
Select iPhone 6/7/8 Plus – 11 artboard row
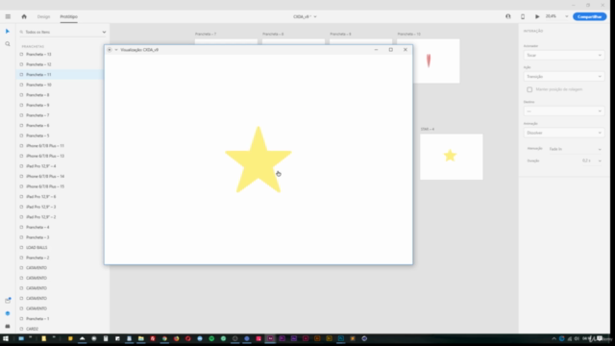pos(60,146)
